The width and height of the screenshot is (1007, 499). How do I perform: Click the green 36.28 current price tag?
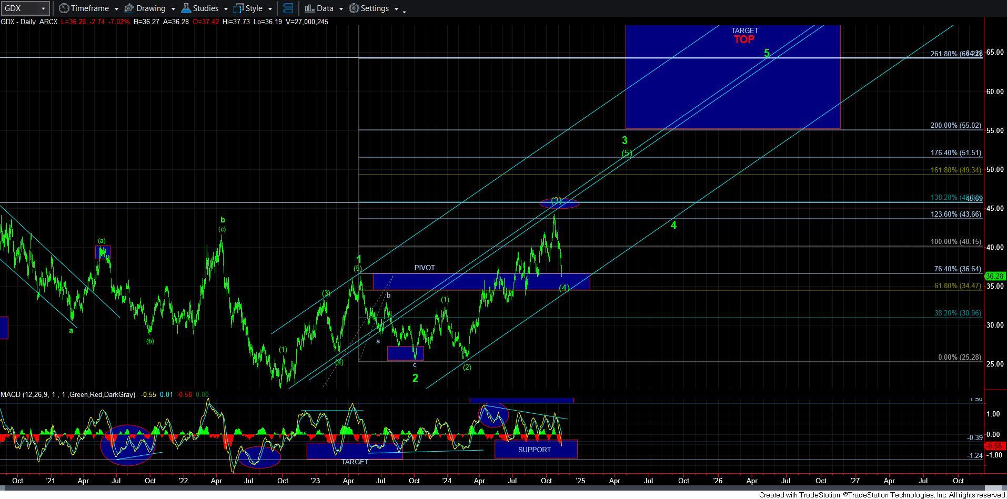point(995,277)
